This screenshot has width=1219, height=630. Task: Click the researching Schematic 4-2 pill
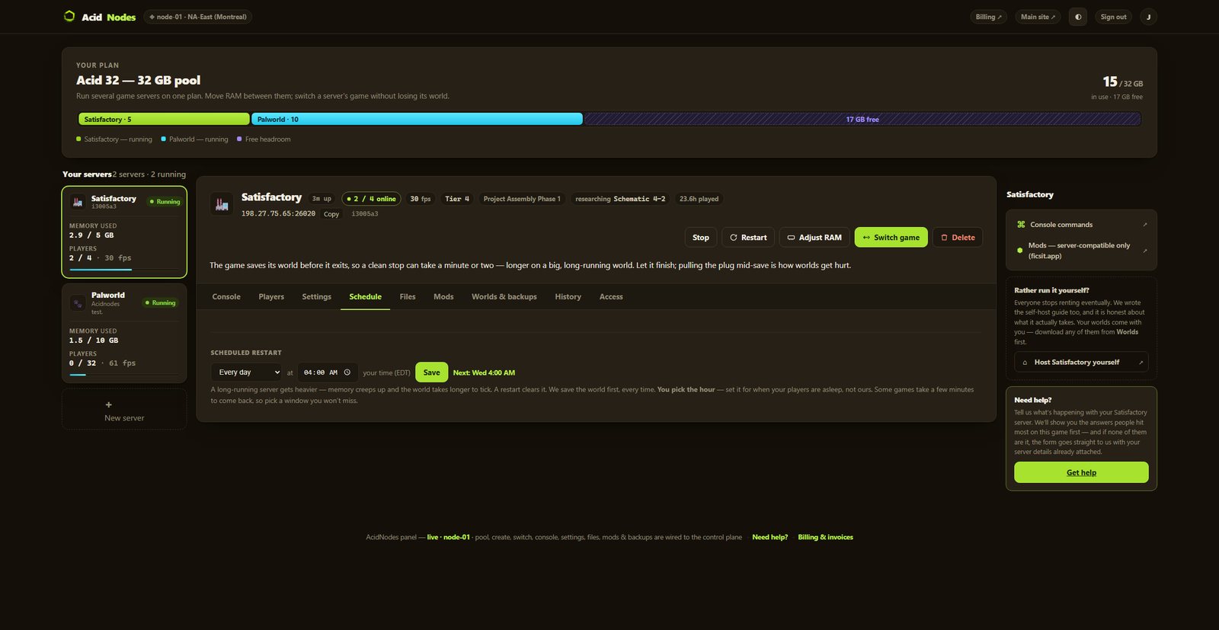(x=620, y=199)
